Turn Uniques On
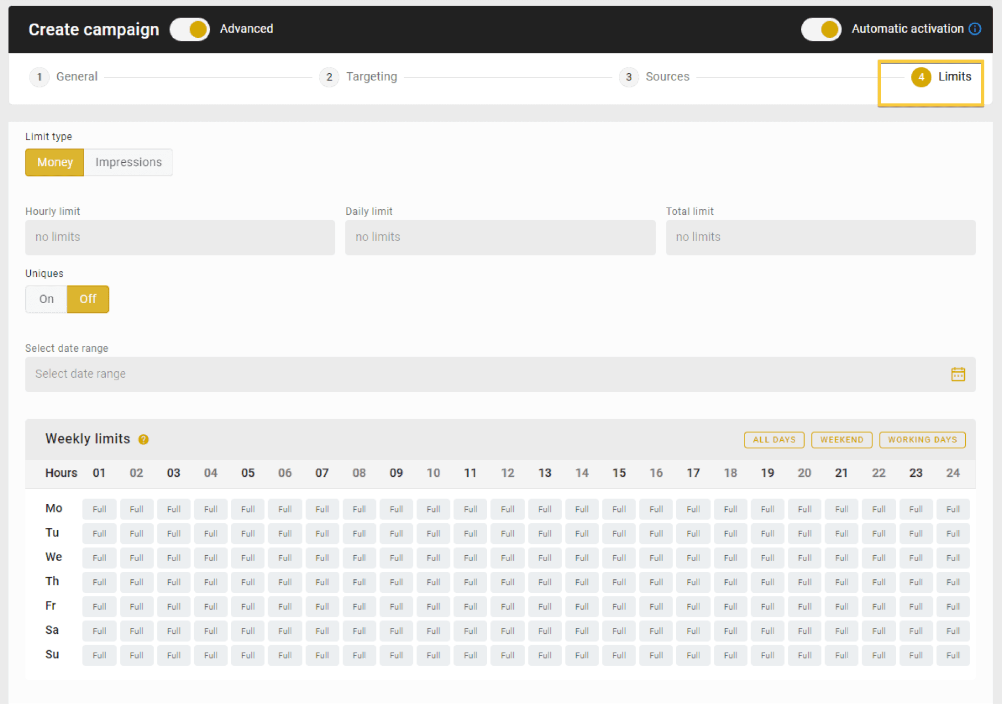The width and height of the screenshot is (1002, 704). click(46, 299)
